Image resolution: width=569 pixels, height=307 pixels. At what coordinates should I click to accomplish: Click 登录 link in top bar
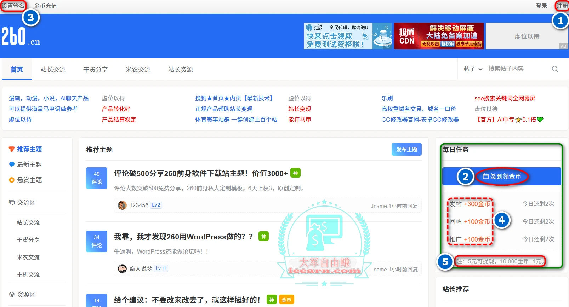541,6
